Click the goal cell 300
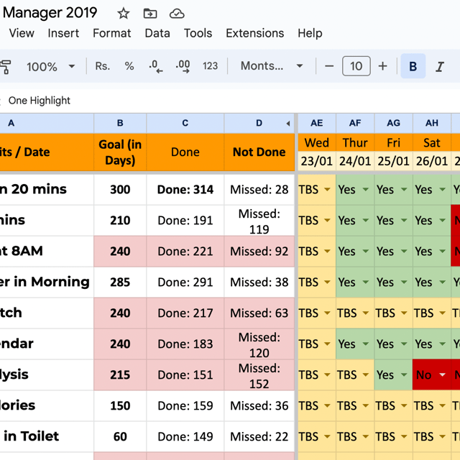The image size is (460, 460). click(x=120, y=190)
